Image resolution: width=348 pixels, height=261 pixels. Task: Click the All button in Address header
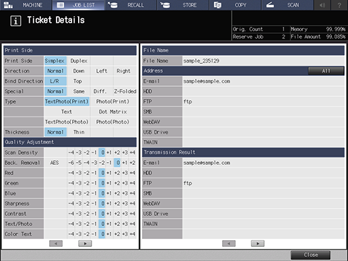click(x=326, y=71)
